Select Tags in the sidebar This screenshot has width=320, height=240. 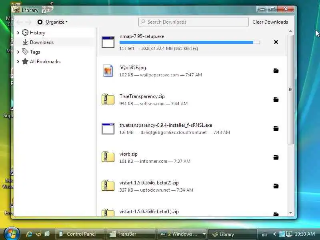35,52
